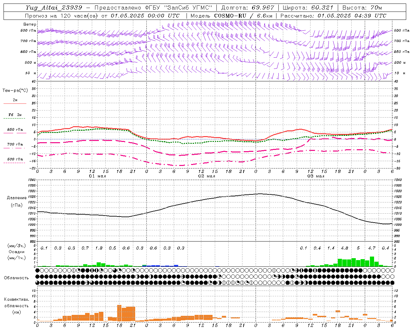
Task: Click the Широта: 60.321 value
Action: (308, 8)
